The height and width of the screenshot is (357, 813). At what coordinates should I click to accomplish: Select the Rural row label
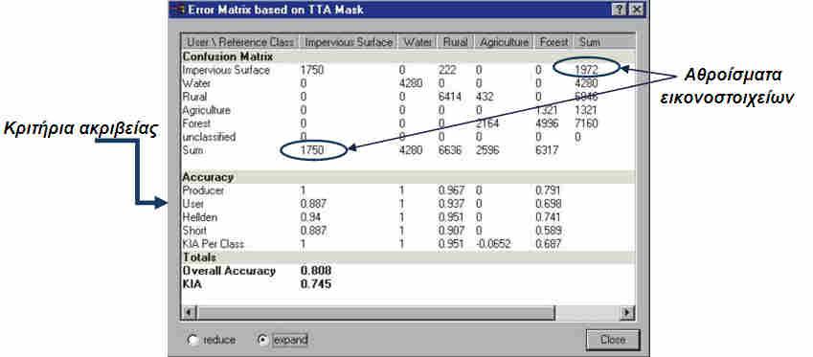pyautogui.click(x=194, y=97)
